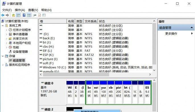195x112 pixels.
Task: Collapse the 系统工具 tree node
Action: pyautogui.click(x=3, y=26)
